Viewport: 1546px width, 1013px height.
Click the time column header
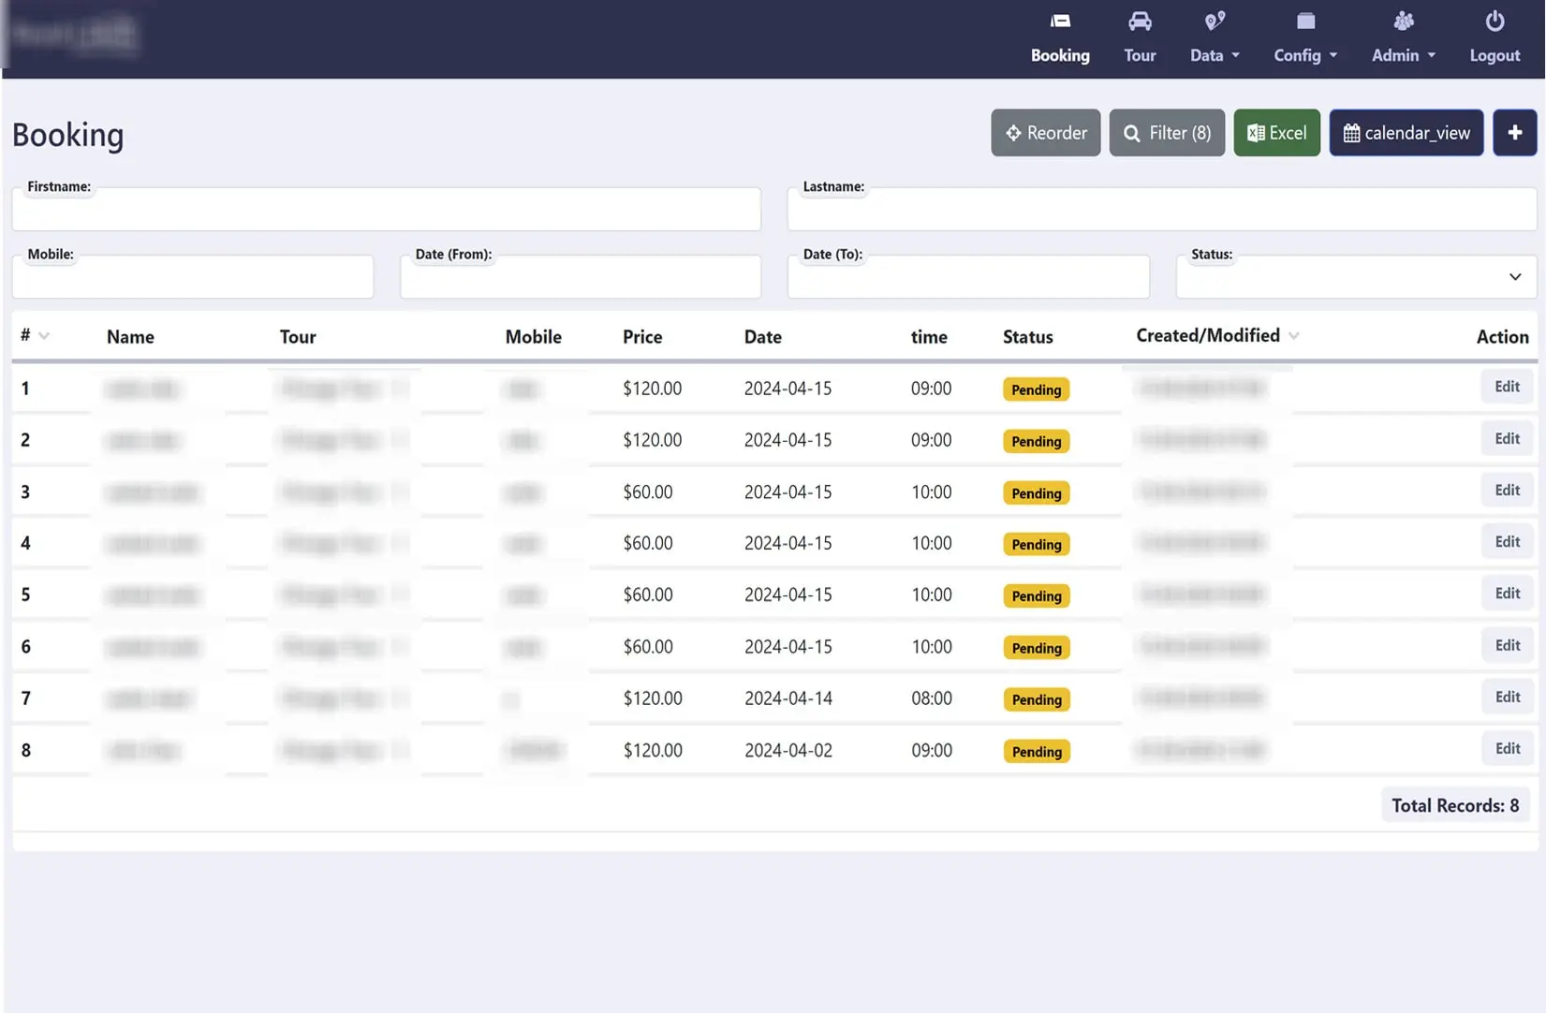pos(928,337)
